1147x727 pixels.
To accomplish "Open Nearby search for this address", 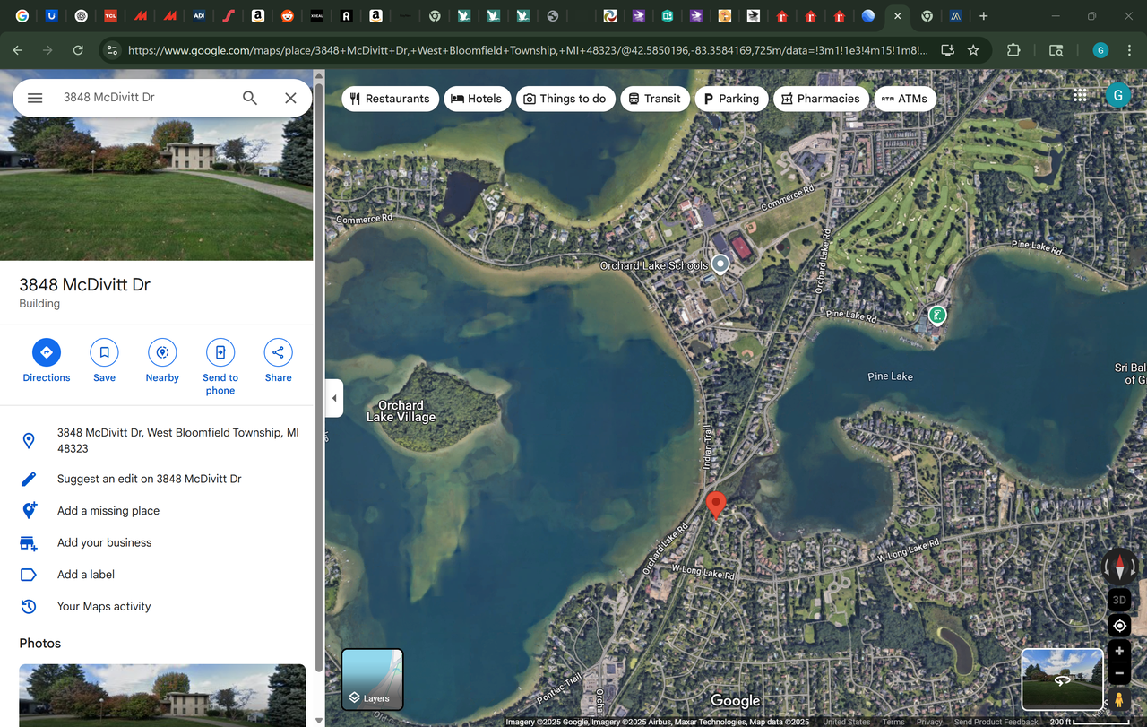I will tap(162, 352).
